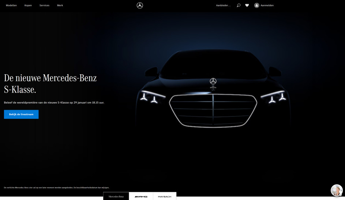Click the Bekijk de livestream button
Viewport: 345px width, 200px height.
(x=21, y=114)
